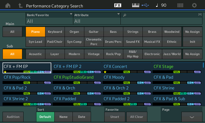Click the search magnifier icon
205x123 pixels.
125,15
